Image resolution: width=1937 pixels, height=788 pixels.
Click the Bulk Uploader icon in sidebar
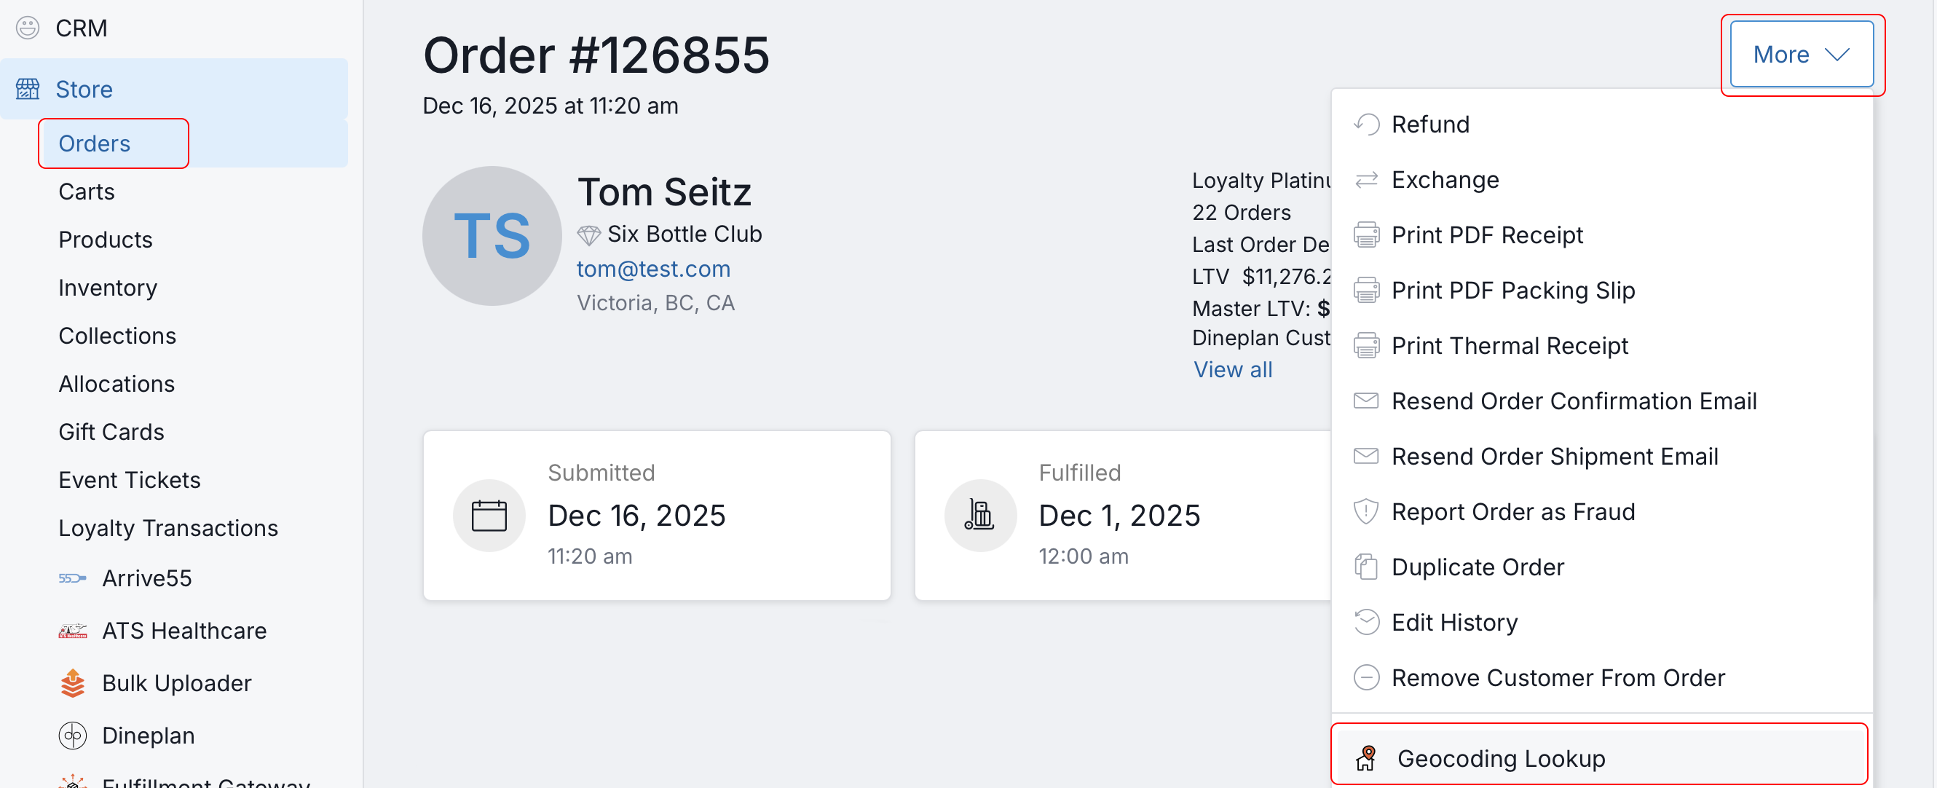tap(72, 682)
